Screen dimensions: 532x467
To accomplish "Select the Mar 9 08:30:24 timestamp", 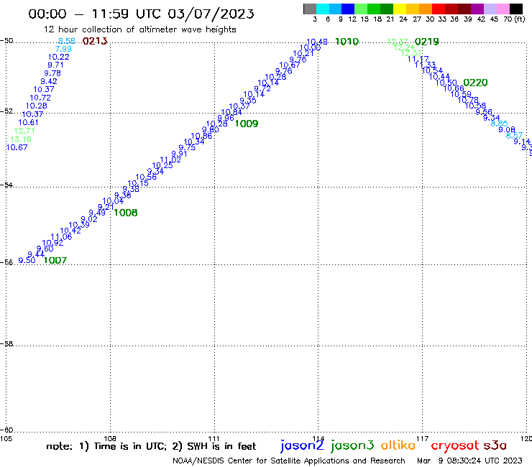I will [469, 461].
